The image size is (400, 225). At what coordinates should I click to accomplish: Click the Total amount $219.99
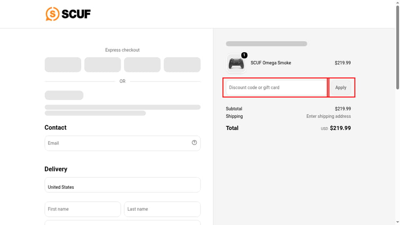tap(340, 128)
